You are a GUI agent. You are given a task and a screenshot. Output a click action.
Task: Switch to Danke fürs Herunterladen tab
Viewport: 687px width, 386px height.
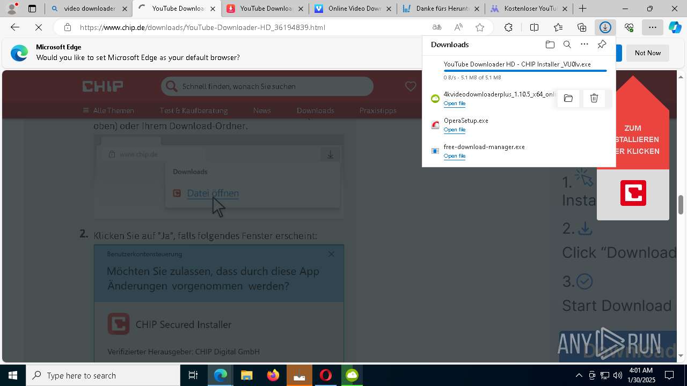(441, 9)
